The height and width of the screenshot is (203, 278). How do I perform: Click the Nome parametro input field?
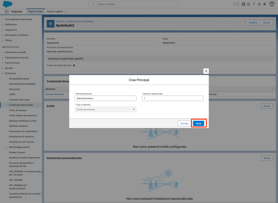point(105,98)
